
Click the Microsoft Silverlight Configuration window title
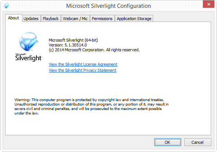[x=108, y=6]
